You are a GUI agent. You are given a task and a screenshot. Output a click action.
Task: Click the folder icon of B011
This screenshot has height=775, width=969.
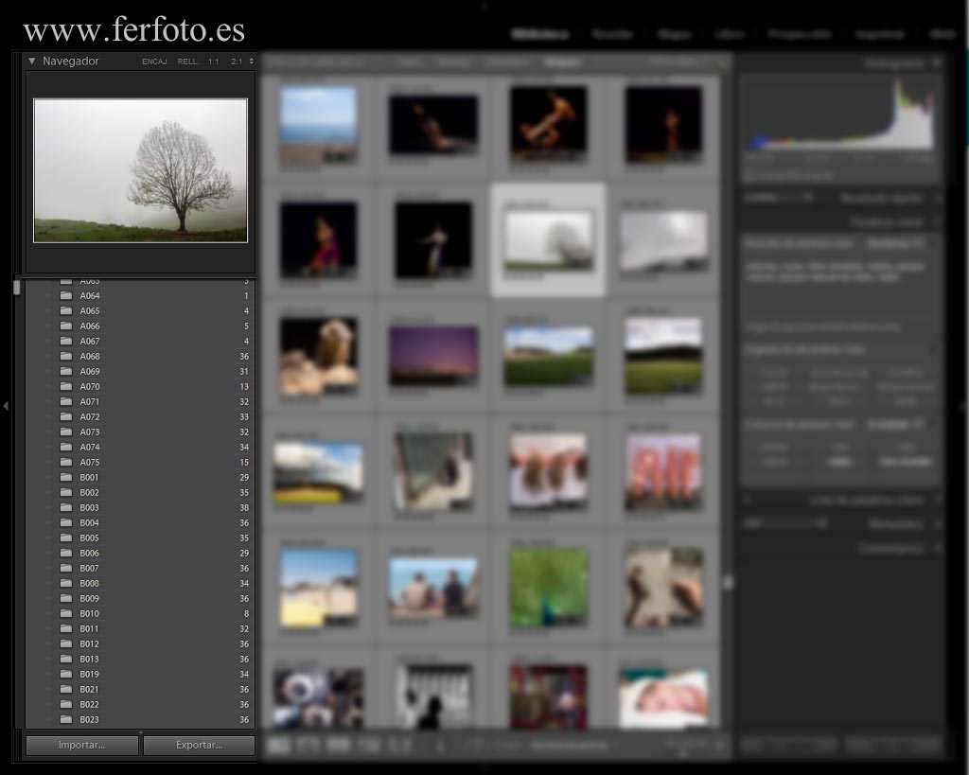click(65, 628)
